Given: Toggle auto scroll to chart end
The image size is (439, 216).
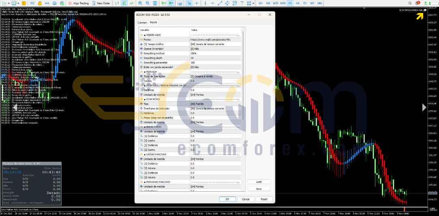Looking at the screenshot, I should tap(163, 3).
